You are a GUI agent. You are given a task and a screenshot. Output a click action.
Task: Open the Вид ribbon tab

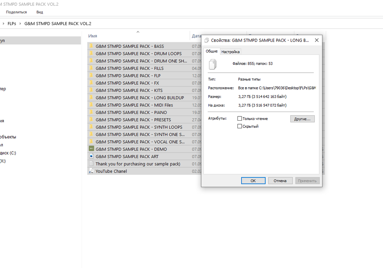(x=40, y=12)
